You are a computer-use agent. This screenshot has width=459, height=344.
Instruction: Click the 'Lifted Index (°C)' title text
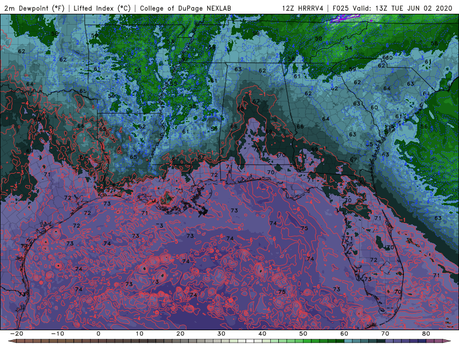[x=102, y=9]
